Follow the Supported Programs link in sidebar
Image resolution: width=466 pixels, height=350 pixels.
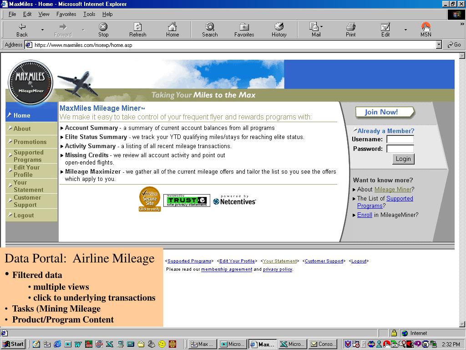click(x=385, y=202)
